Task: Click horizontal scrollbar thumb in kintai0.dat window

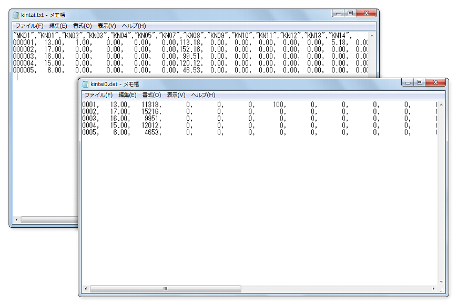Action: [x=165, y=289]
